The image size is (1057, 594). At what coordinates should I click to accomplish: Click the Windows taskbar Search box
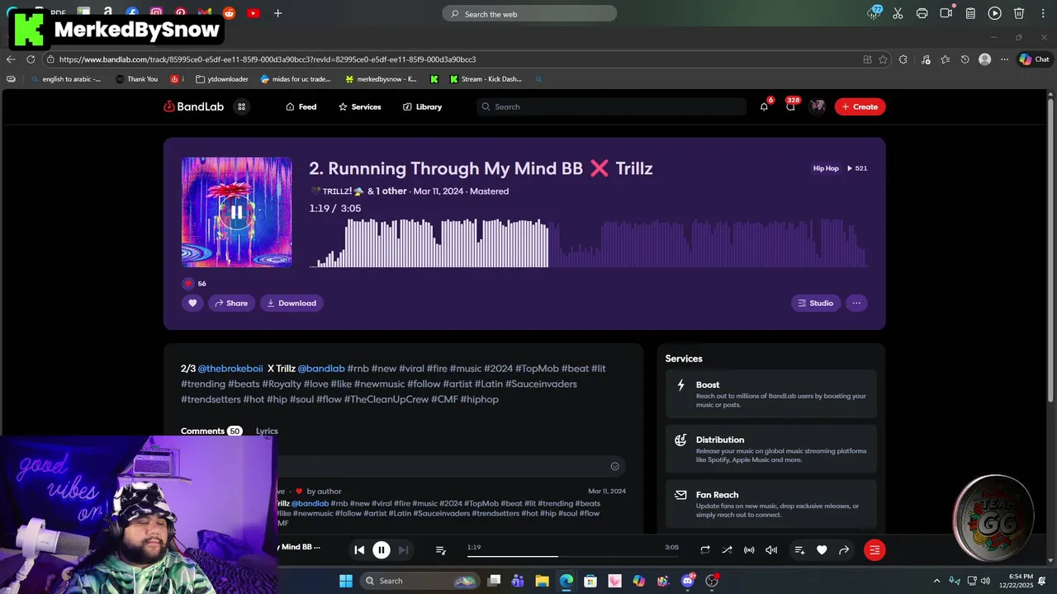[419, 581]
